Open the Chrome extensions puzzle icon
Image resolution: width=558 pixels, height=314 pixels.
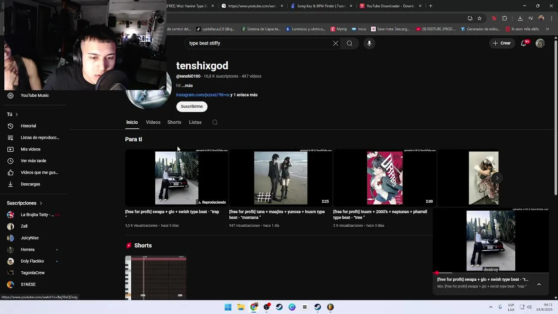[x=505, y=18]
